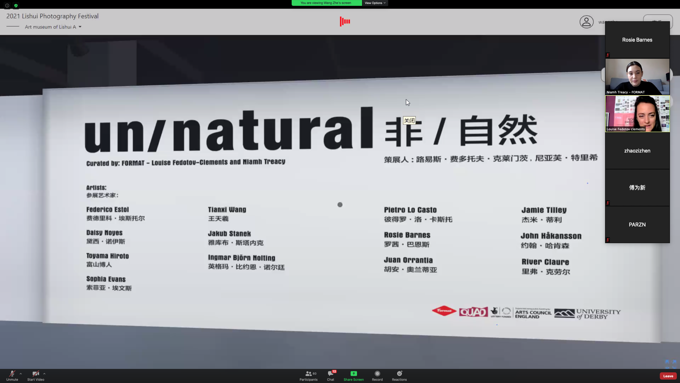Click the green Share Screen icon

[354, 374]
